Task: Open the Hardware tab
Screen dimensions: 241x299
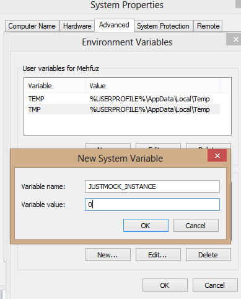Action: click(77, 26)
